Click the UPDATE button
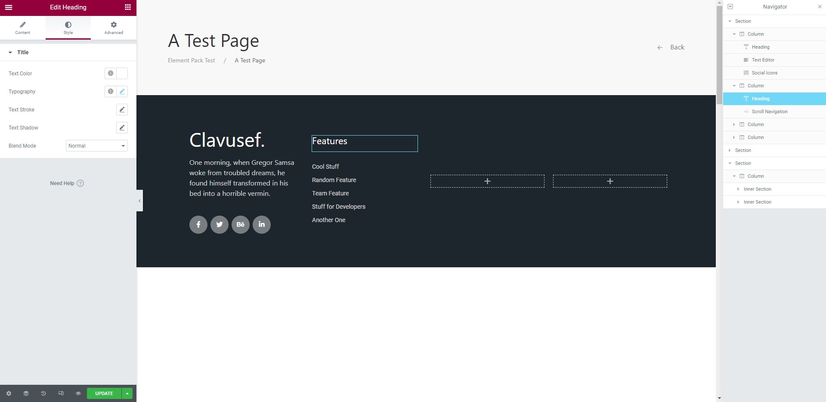This screenshot has width=826, height=402. coord(103,393)
